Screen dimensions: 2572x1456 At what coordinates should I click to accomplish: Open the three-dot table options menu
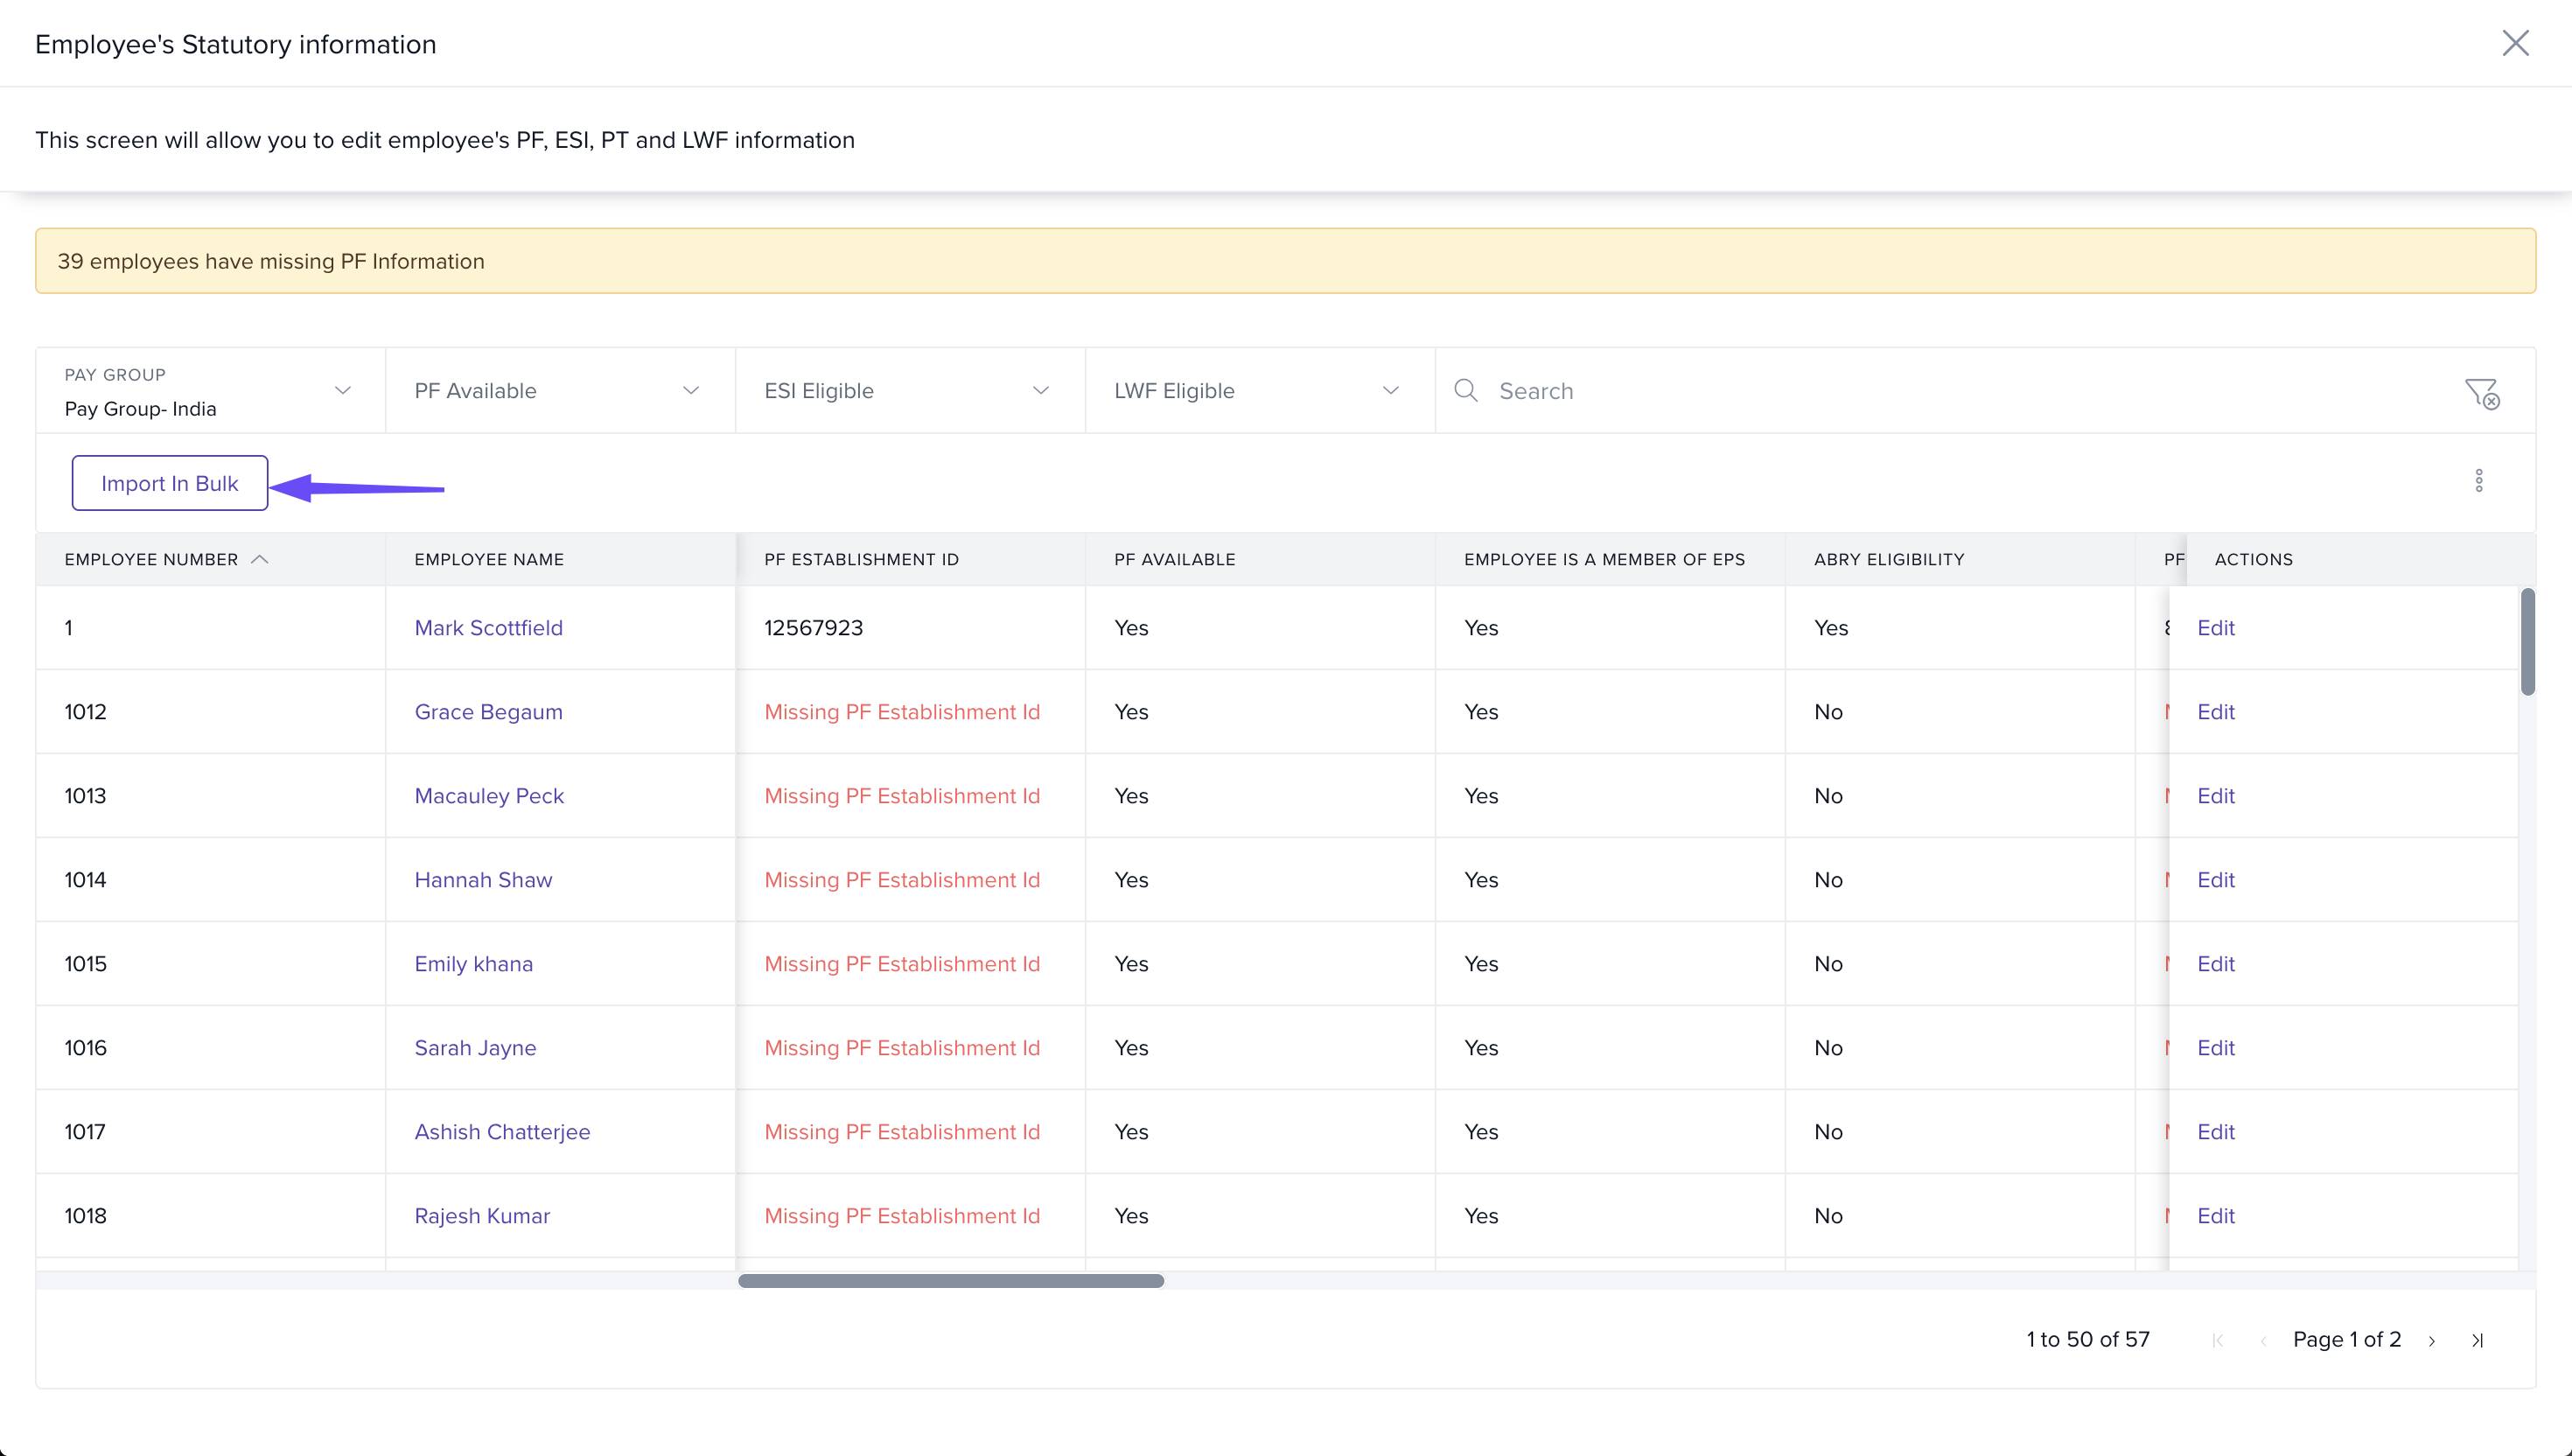[2478, 481]
